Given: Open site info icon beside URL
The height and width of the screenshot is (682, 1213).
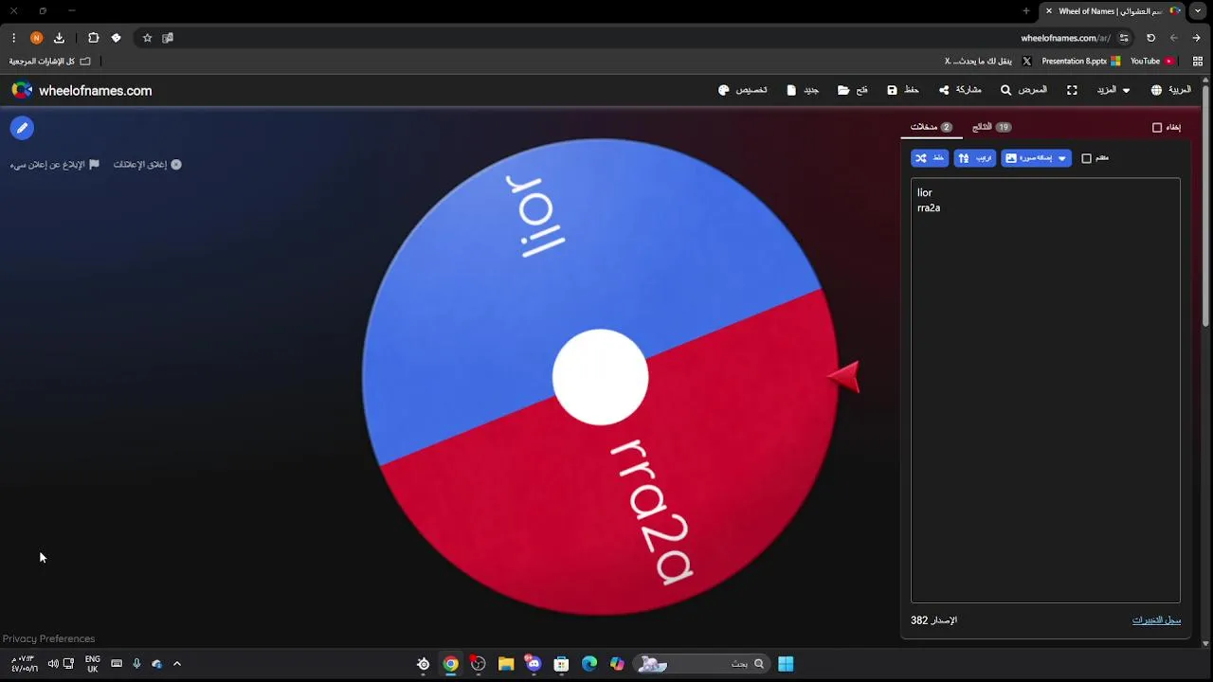Looking at the screenshot, I should tap(1124, 38).
